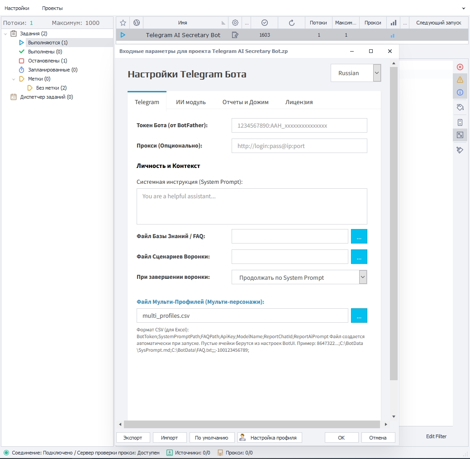Image resolution: width=470 pixels, height=459 pixels.
Task: Click the Настройка профиля button
Action: (270, 438)
